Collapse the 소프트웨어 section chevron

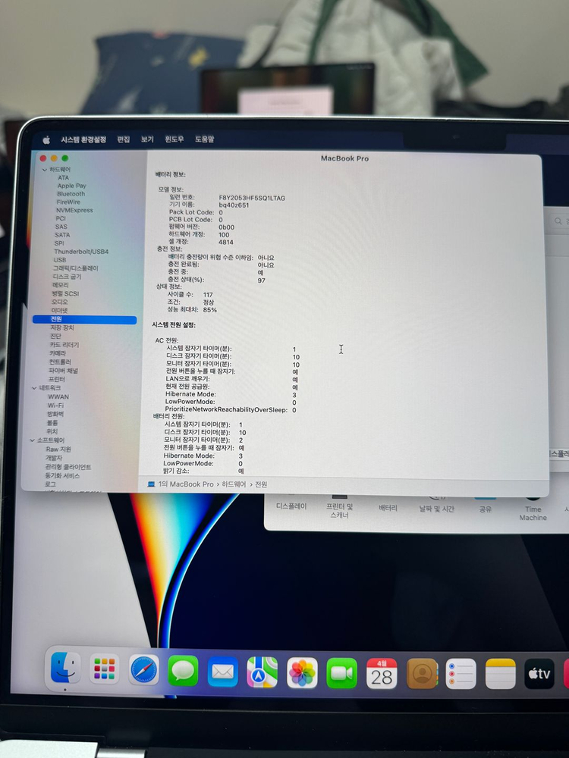tap(33, 440)
